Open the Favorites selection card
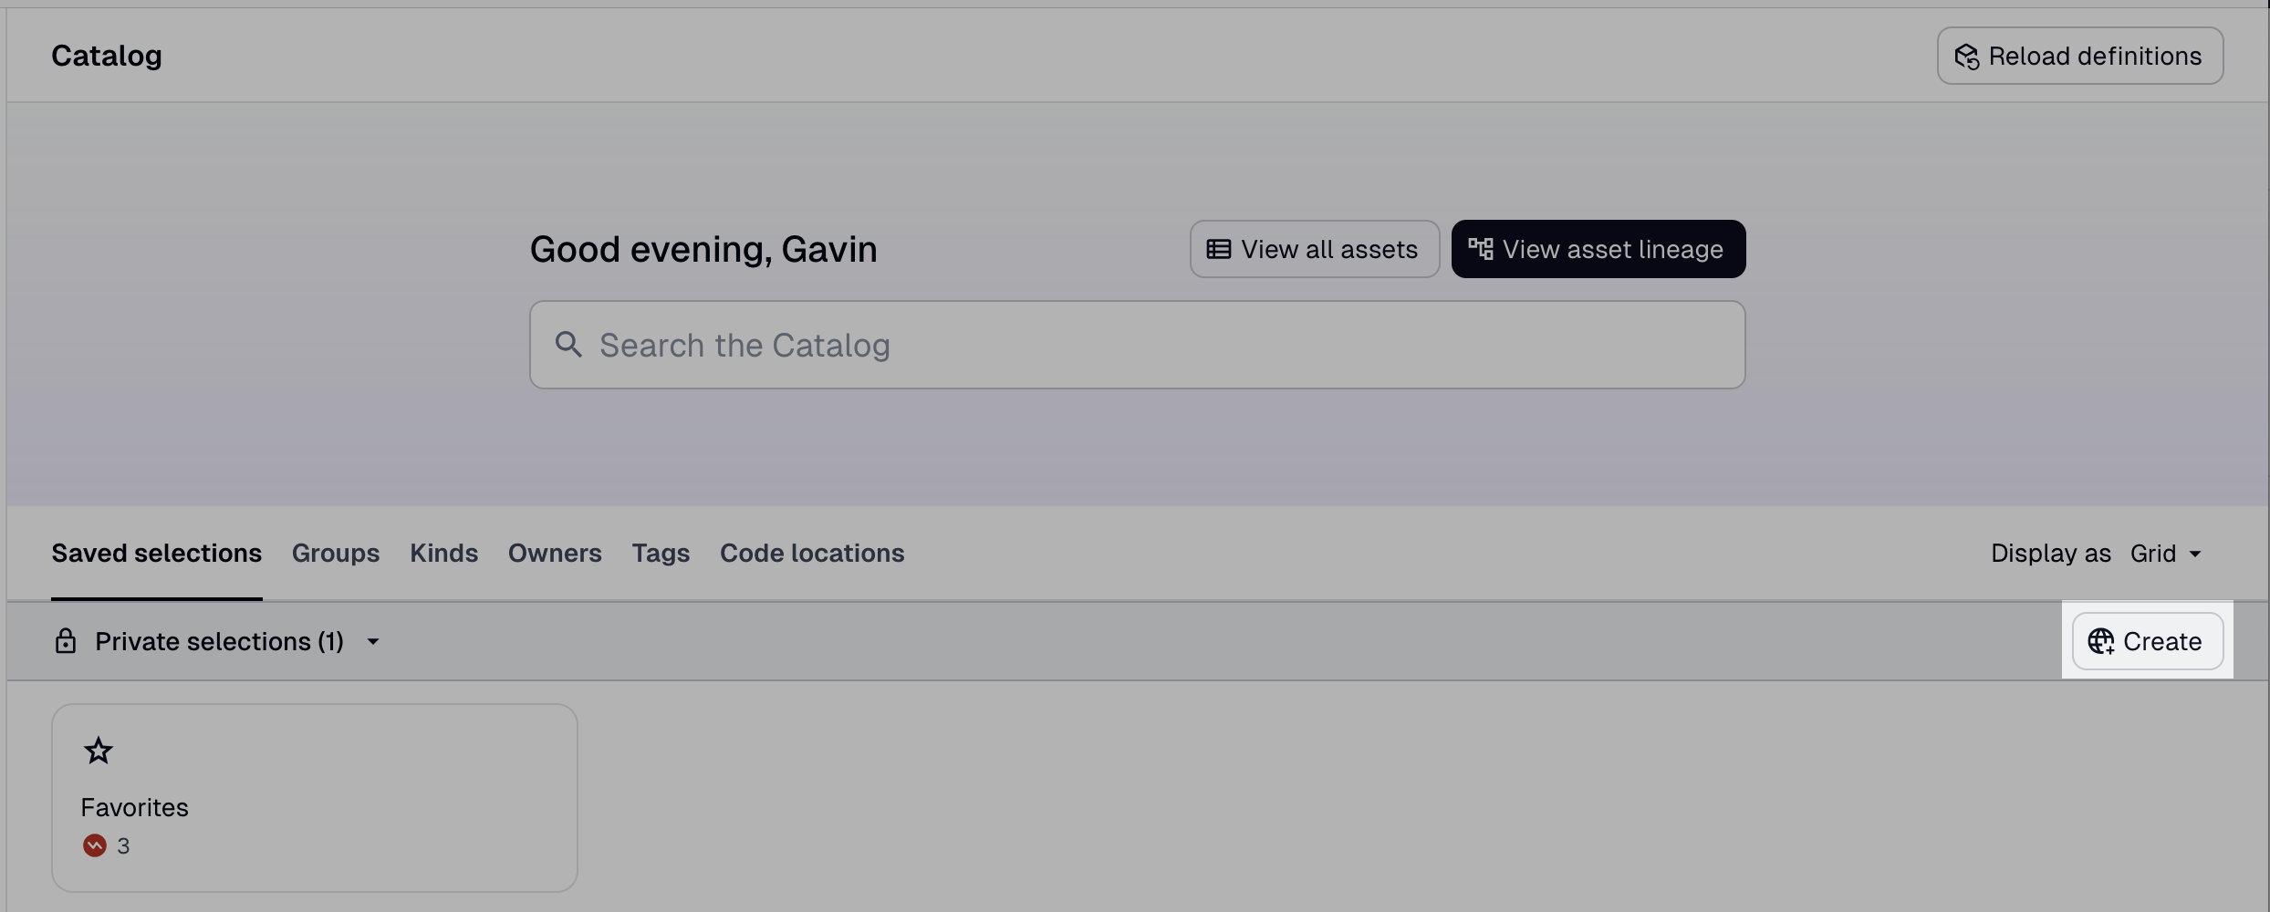Screen dimensions: 2270x912 click(315, 798)
